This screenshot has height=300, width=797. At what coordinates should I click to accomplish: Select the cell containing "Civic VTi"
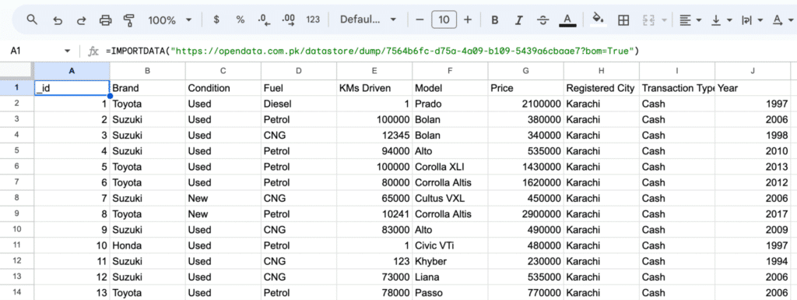pos(451,245)
